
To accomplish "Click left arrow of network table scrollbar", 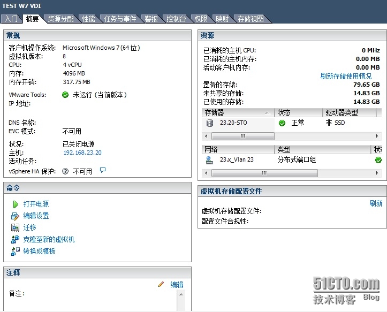I will pyautogui.click(x=206, y=173).
